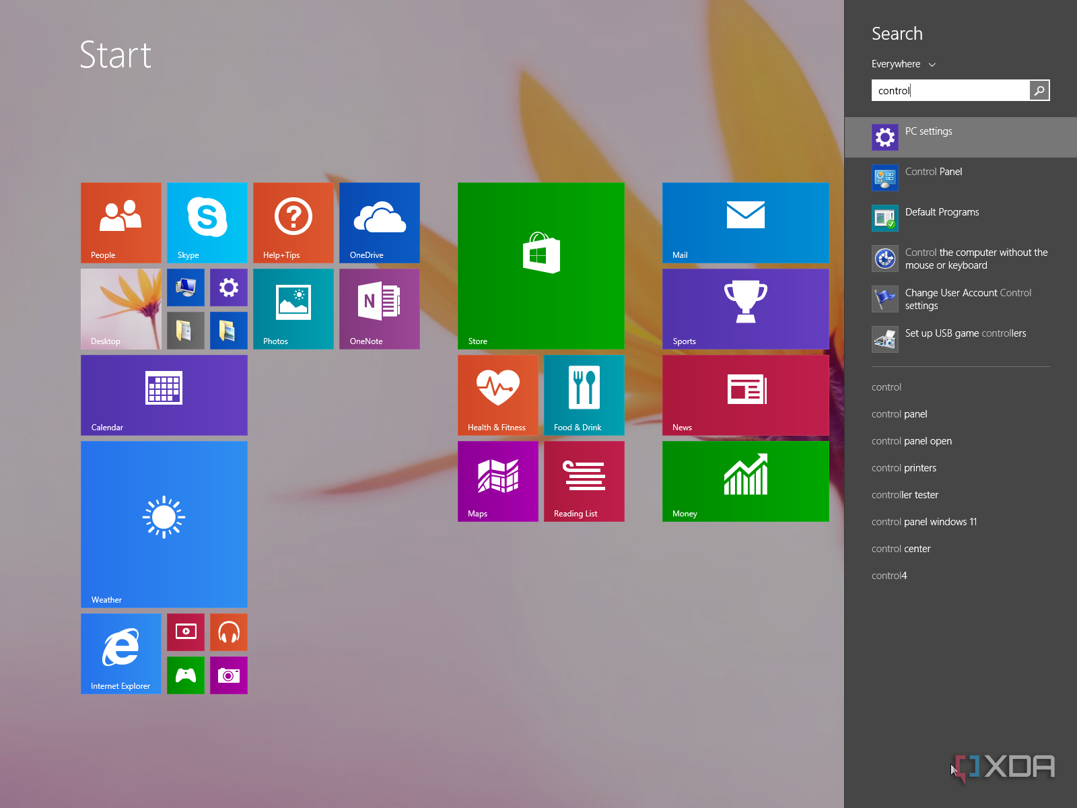
Task: Open the Health & Fitness tile
Action: click(x=497, y=395)
